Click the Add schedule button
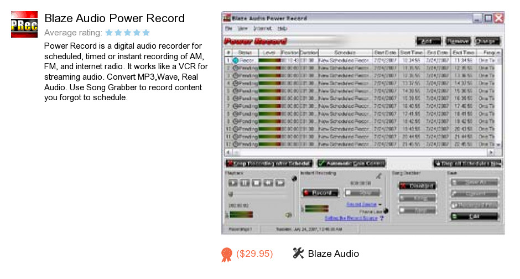Viewport: 520px width, 279px height. click(x=429, y=41)
